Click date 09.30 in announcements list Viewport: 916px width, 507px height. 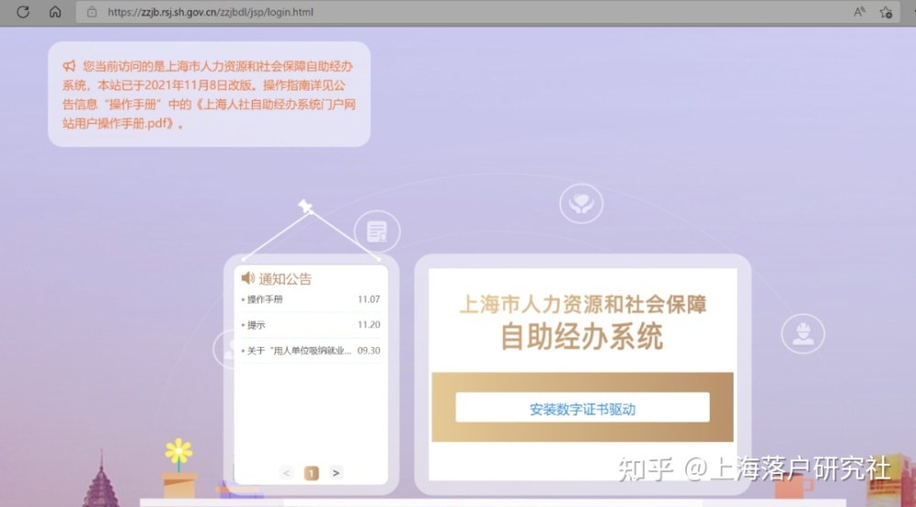point(368,351)
